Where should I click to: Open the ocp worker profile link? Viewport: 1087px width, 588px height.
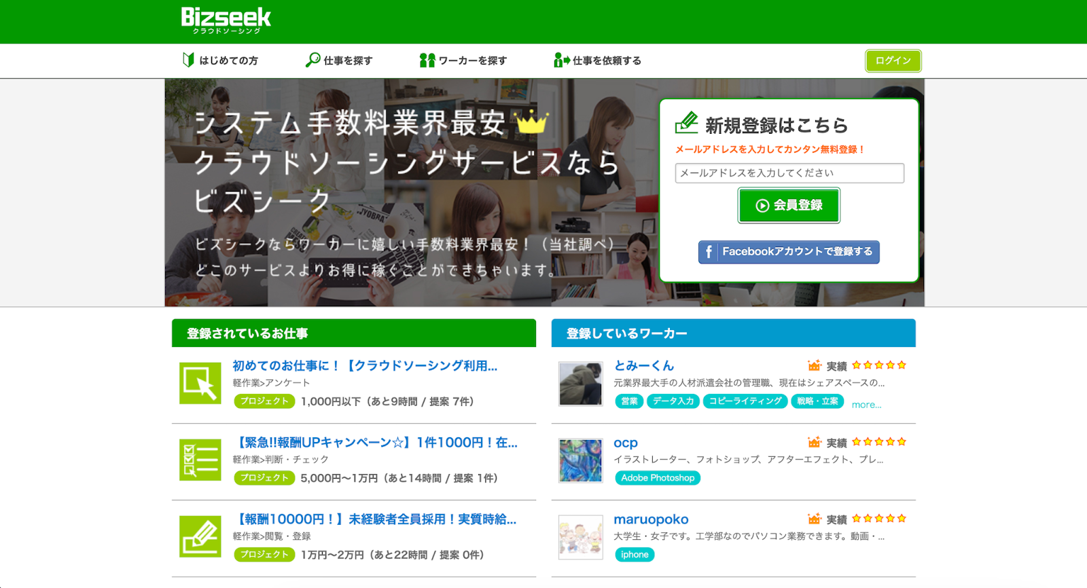click(x=626, y=443)
